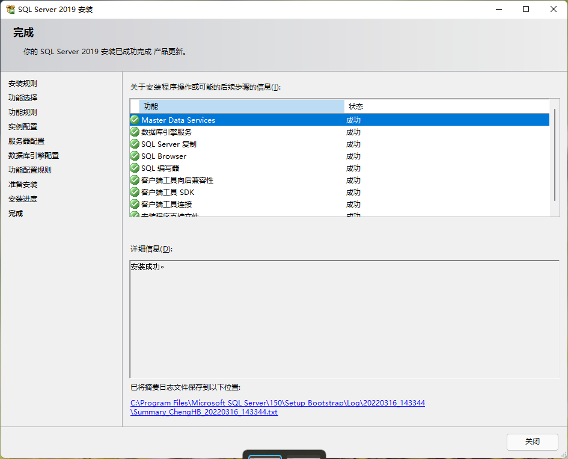Image resolution: width=568 pixels, height=459 pixels.
Task: Click the 成功 status of 数据库引擎服务
Action: [353, 132]
